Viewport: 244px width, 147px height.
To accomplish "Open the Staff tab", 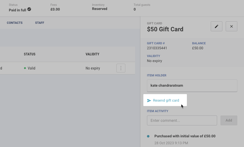I will tap(40, 23).
